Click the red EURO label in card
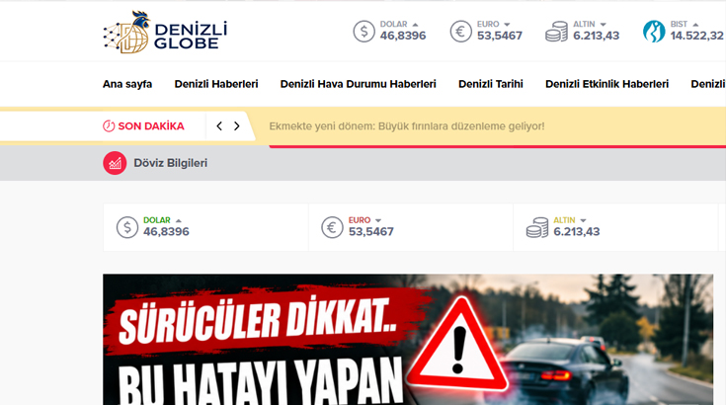Image resolution: width=726 pixels, height=405 pixels. [x=360, y=220]
